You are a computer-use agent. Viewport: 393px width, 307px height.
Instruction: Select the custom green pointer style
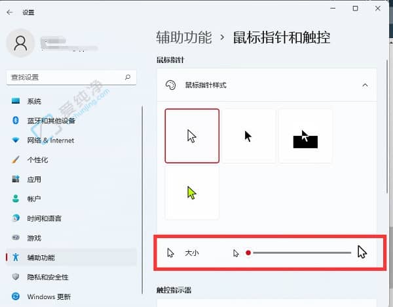[192, 193]
